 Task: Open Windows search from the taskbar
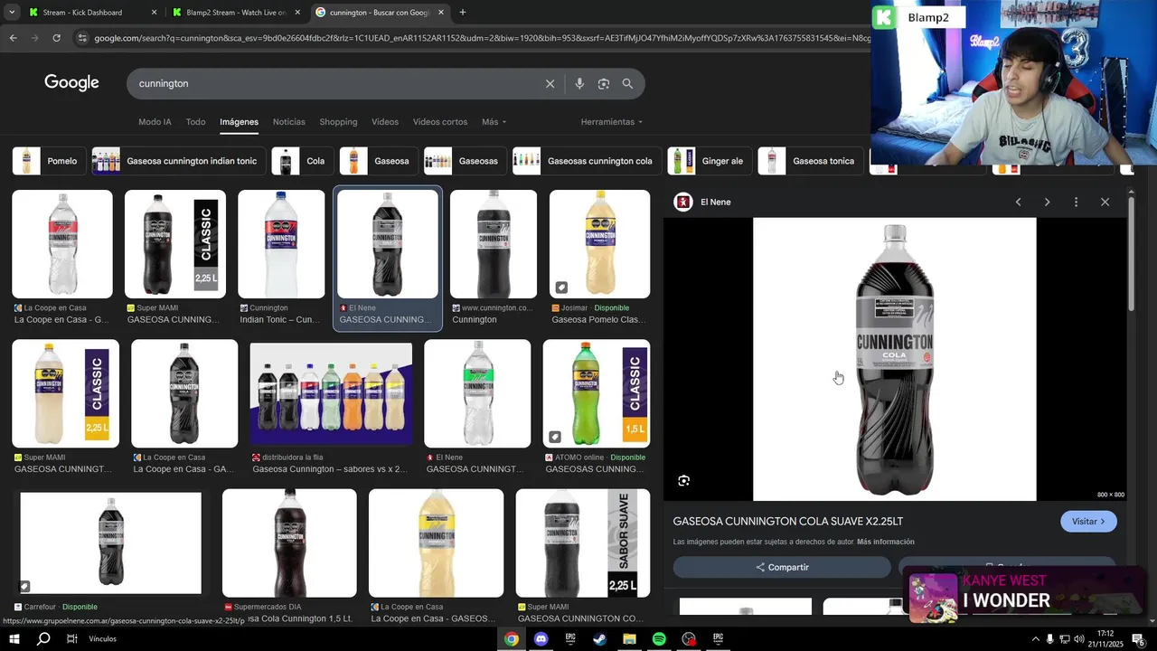[x=43, y=638]
